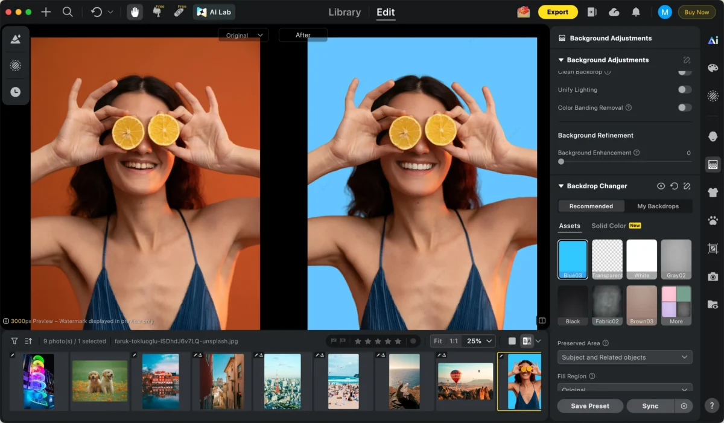Reset the Backdrop Changer settings
This screenshot has height=423, width=724.
click(x=674, y=186)
